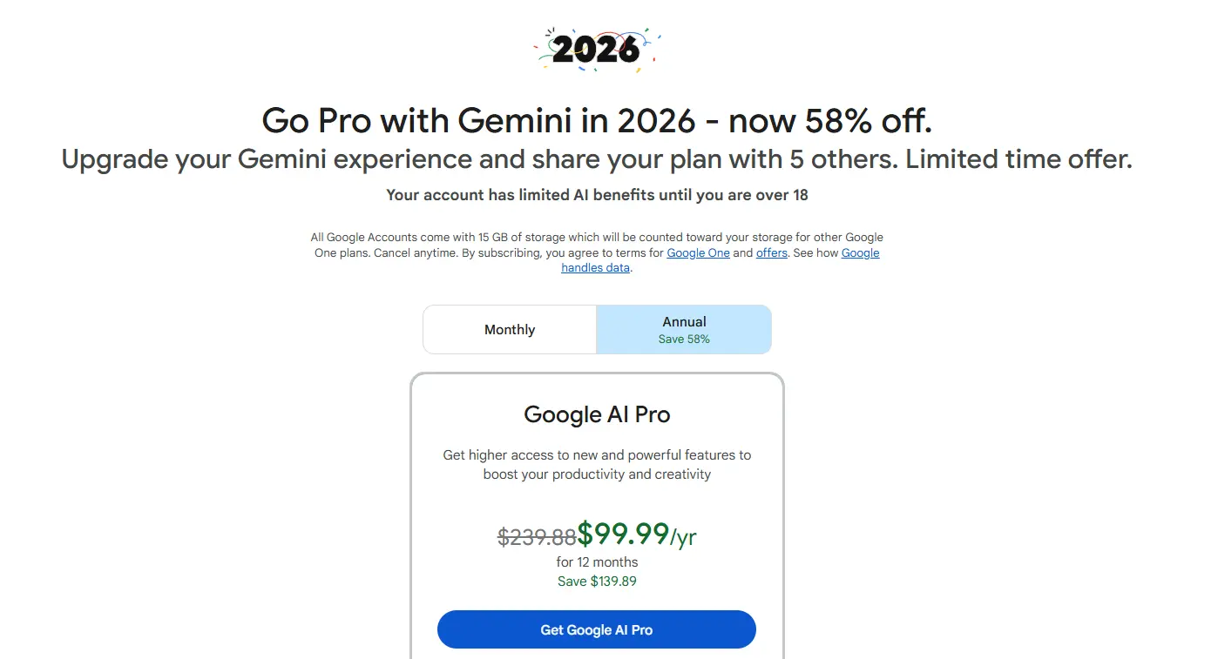The image size is (1218, 659).
Task: Click the for 12 months text
Action: [x=597, y=562]
